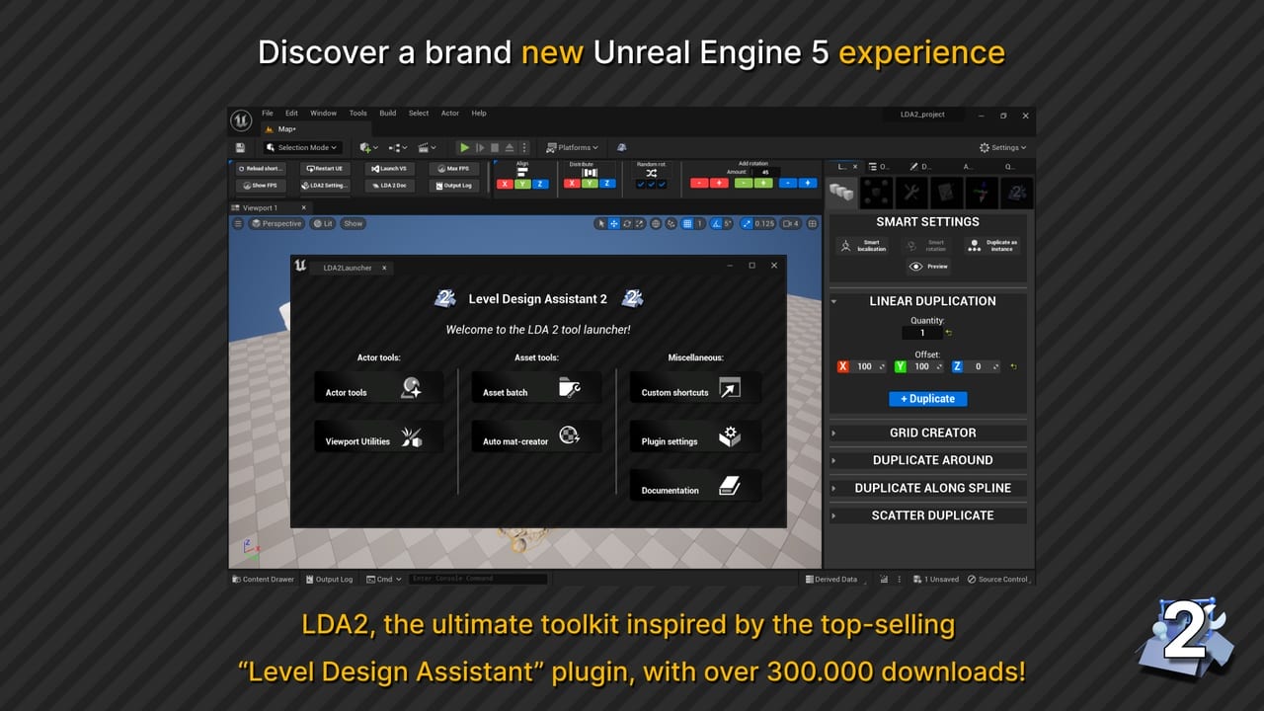Click the save icon in main toolbar

(241, 147)
